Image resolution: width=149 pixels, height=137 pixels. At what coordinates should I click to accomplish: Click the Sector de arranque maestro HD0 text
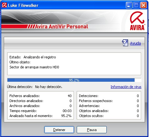coord(34,67)
